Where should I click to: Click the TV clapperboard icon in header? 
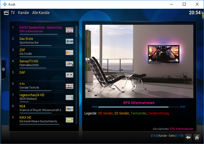[x=6, y=13]
